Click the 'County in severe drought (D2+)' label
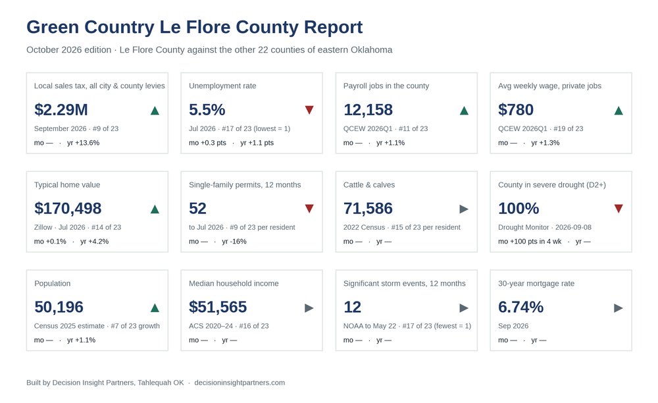The image size is (658, 403). (552, 185)
